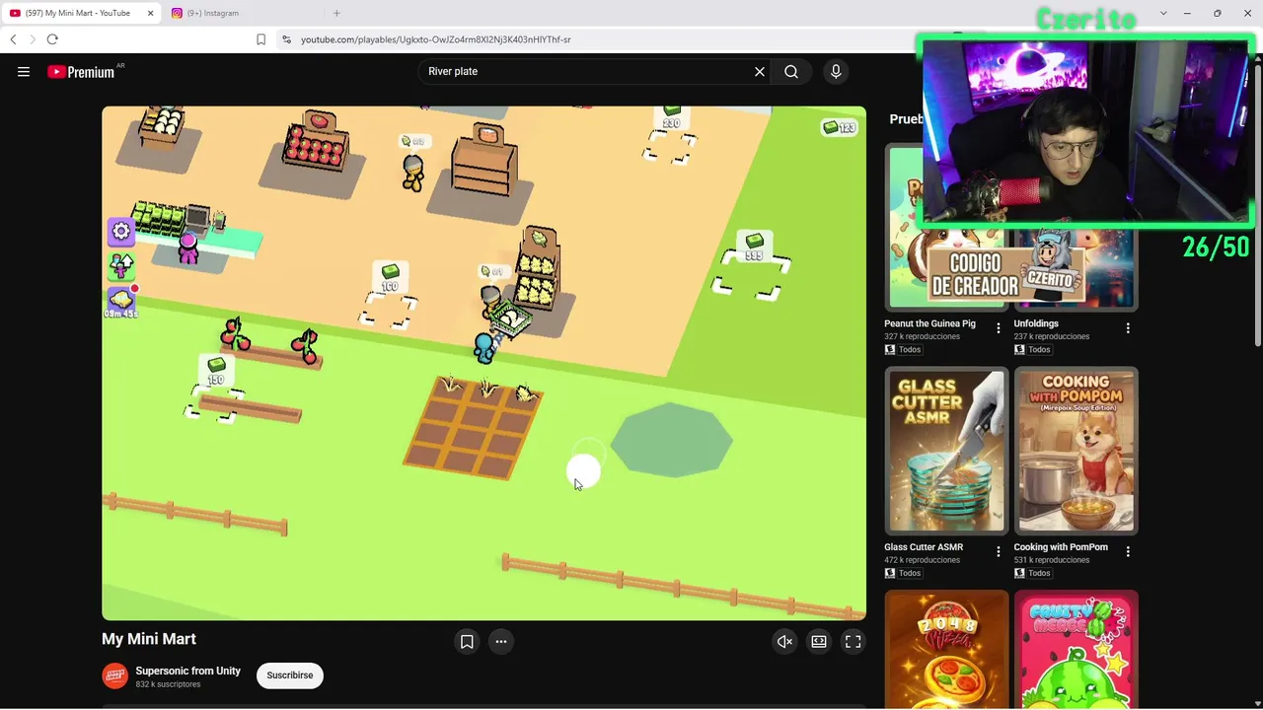Close the My Mini Mart YouTube tab
The height and width of the screenshot is (710, 1263).
[x=151, y=13]
